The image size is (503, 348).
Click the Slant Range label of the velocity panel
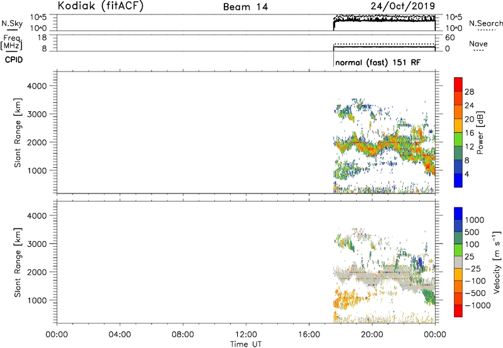point(18,262)
